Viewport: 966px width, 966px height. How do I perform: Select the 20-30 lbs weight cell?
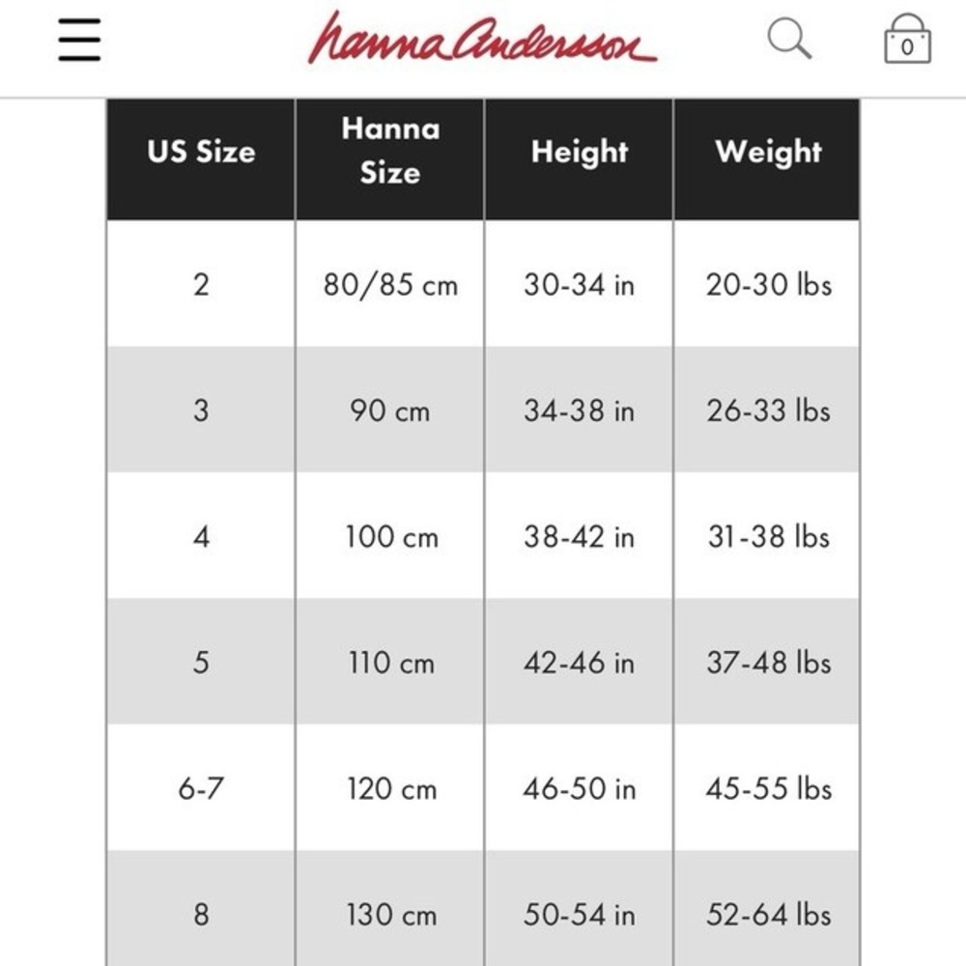[767, 284]
